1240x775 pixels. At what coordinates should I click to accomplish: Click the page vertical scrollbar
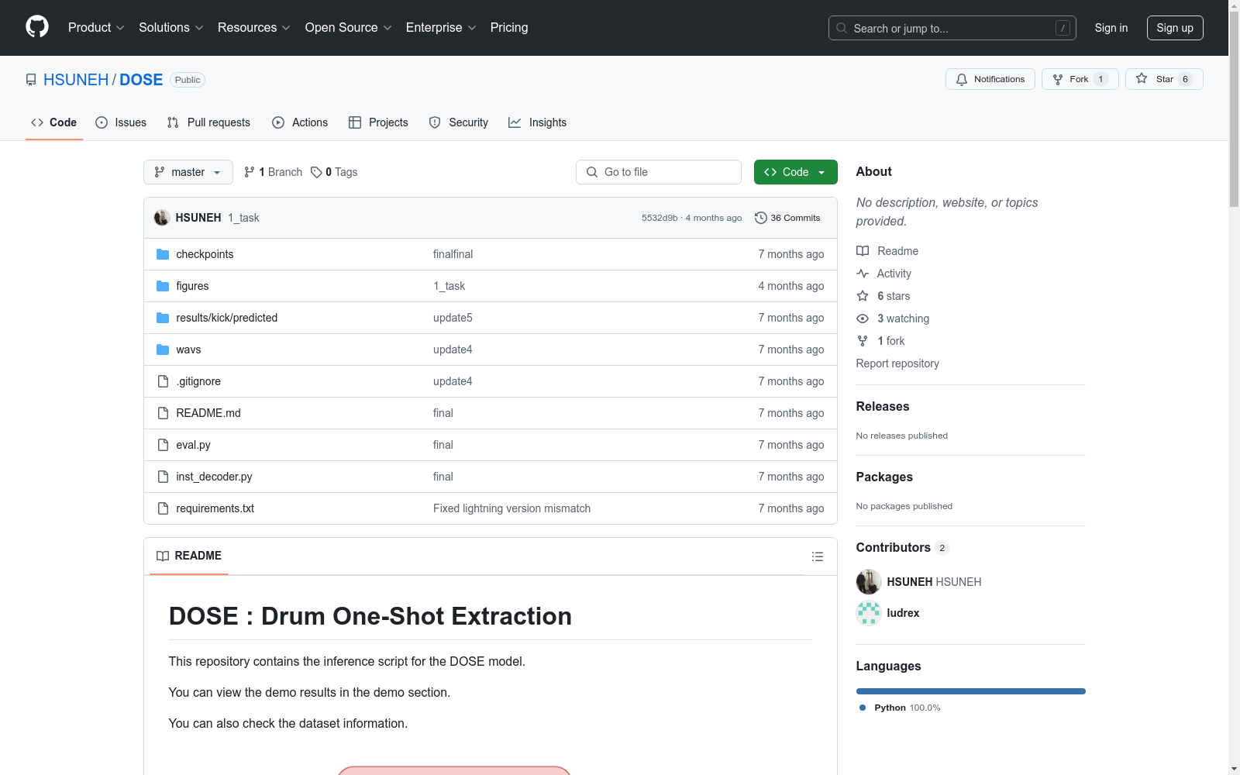[x=1234, y=108]
